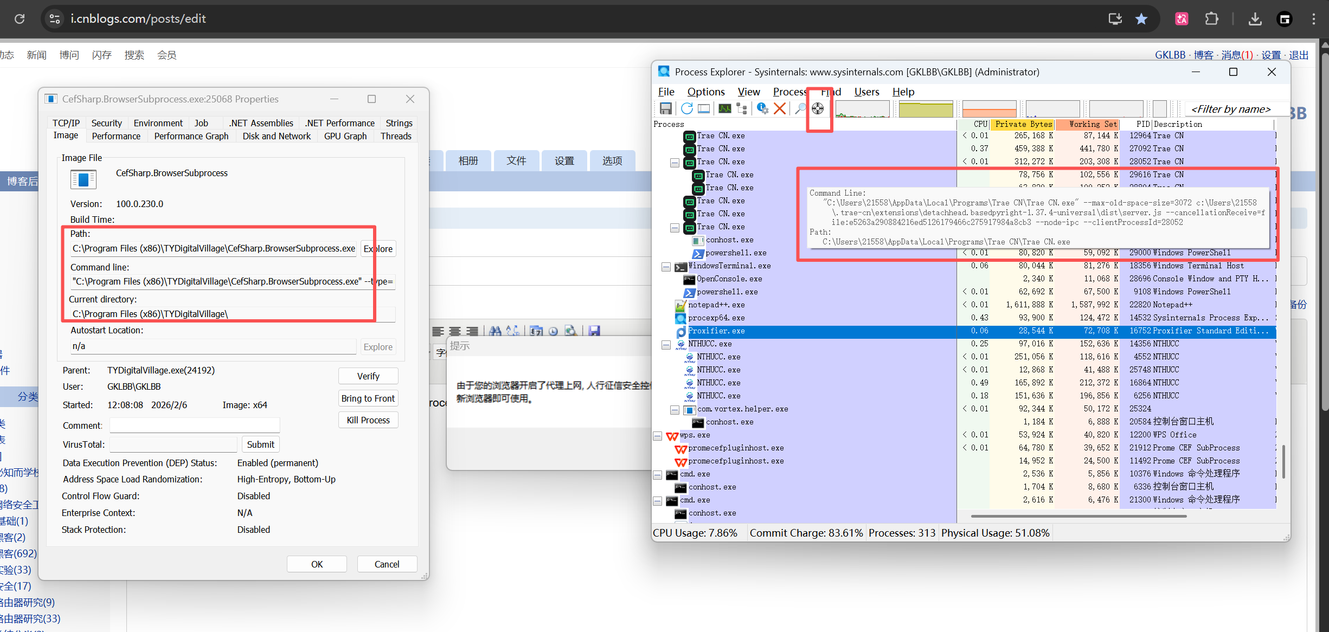Click the browser bookmark star icon
Screen dimensions: 1329x632
1141,19
